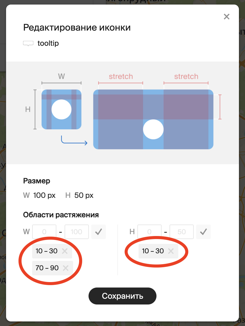Click the W end value field showing 100
Viewport: 245px width, 326px height.
(77, 231)
